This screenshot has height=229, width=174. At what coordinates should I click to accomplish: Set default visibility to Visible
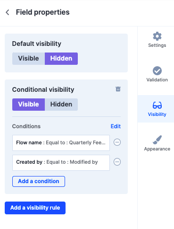[28, 59]
